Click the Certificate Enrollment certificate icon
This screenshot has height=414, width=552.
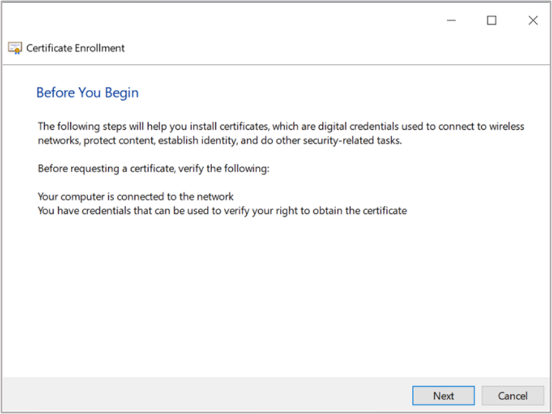15,48
